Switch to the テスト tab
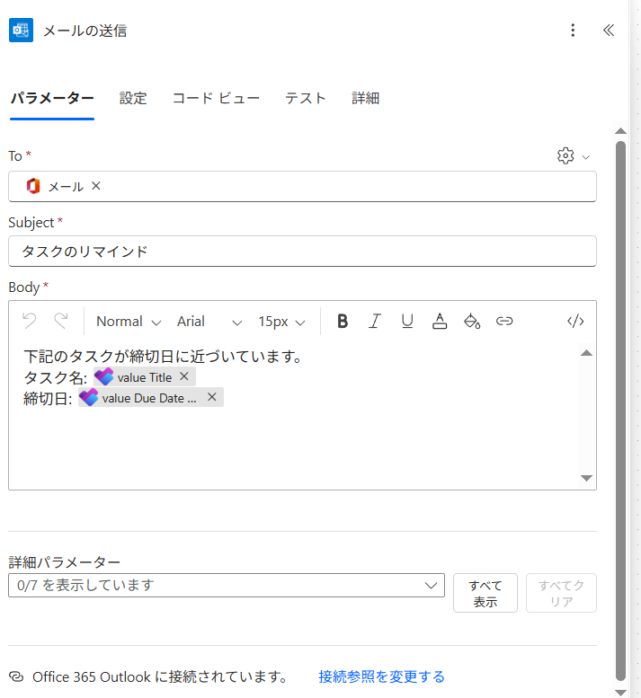The height and width of the screenshot is (698, 641). tap(306, 98)
